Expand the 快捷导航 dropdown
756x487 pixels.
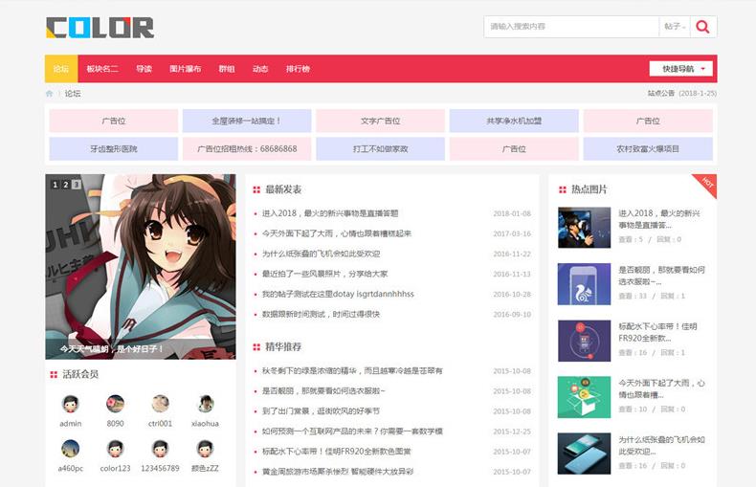coord(680,69)
